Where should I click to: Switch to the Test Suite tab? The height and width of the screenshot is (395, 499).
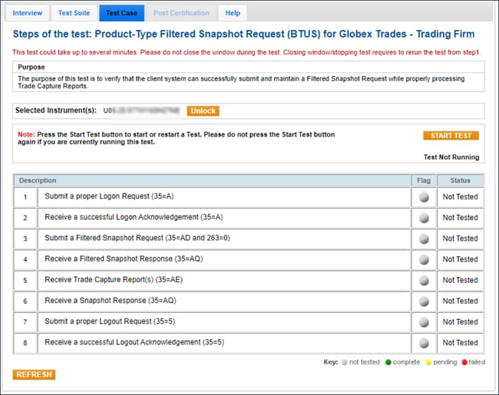[74, 13]
